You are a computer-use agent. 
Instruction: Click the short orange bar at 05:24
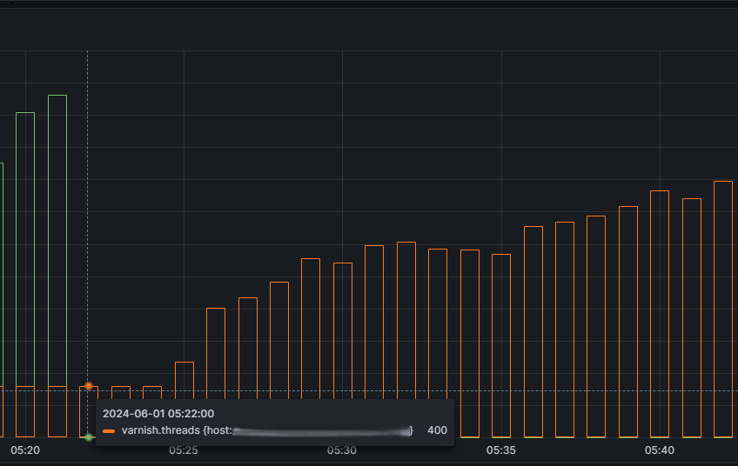[x=152, y=393]
